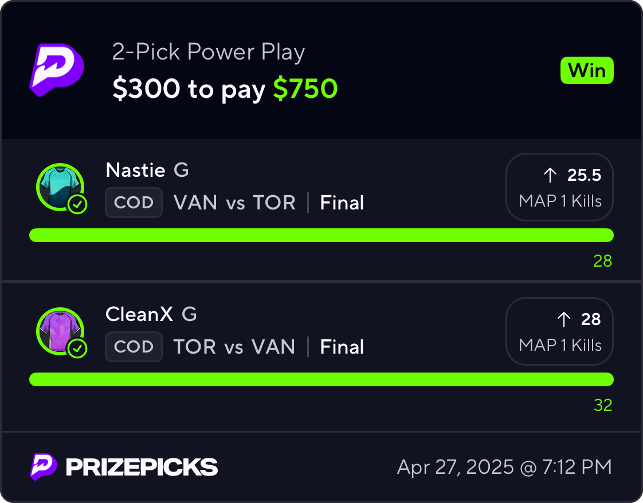643x503 pixels.
Task: Select the COD tag for CleanX
Action: 134,347
